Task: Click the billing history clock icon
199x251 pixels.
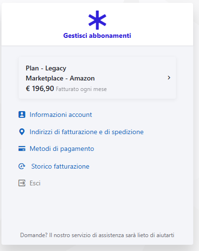Action: point(22,166)
